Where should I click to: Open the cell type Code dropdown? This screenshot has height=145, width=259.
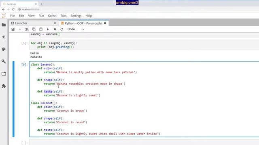coord(76,29)
